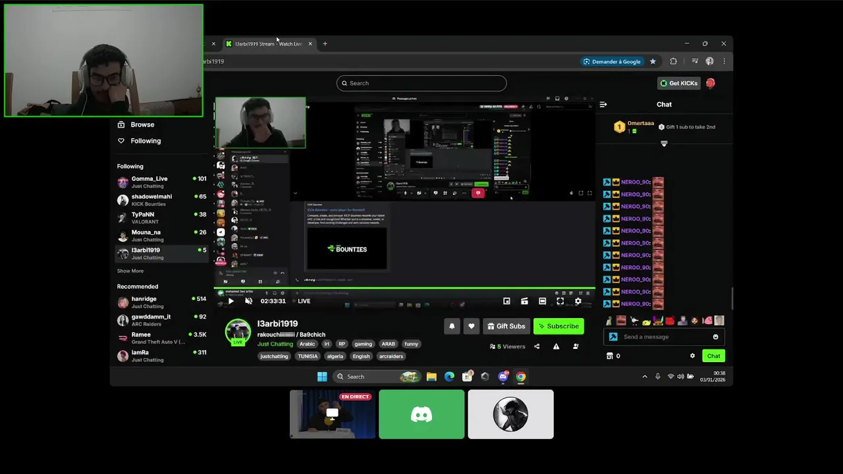Click Demander à Google in address bar
This screenshot has width=843, height=474.
tap(612, 61)
